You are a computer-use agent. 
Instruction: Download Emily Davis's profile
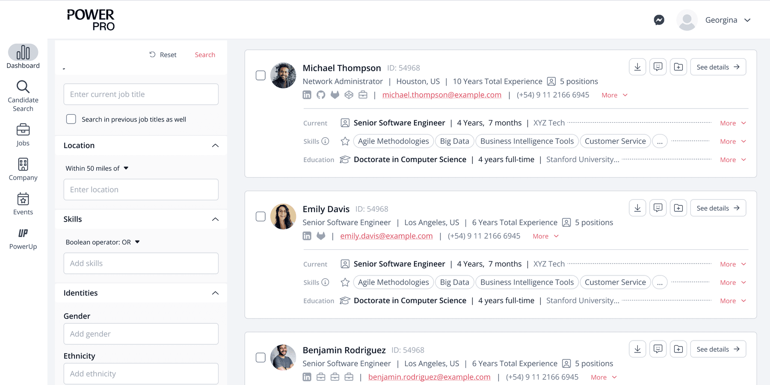[x=637, y=208]
